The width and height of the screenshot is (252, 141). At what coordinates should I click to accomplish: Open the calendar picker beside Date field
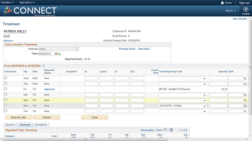[56, 54]
